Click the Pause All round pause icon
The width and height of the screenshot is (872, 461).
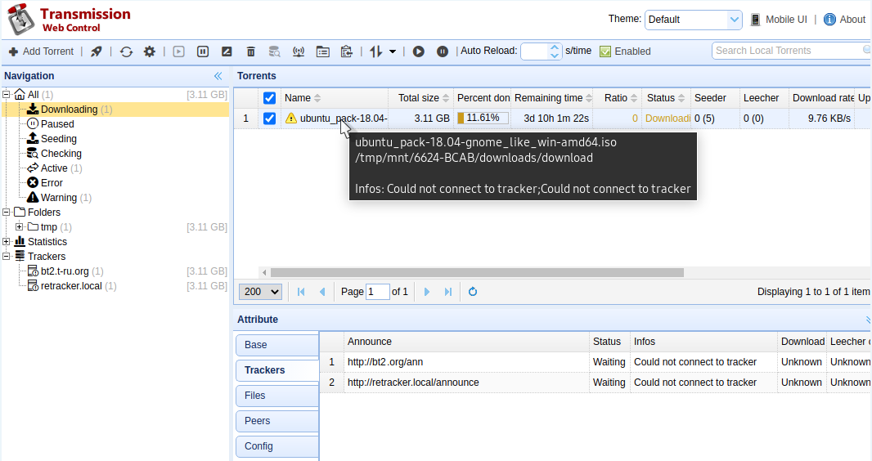443,51
